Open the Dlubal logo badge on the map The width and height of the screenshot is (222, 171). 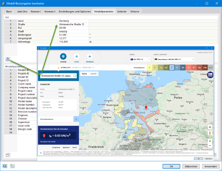tap(210, 75)
